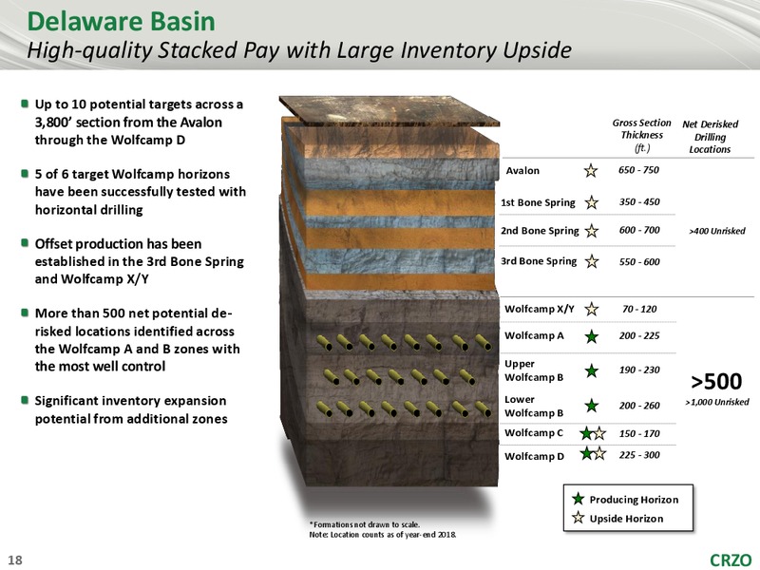
Task: Click the 'Formations not drawn to scale' footnote
Action: [365, 524]
